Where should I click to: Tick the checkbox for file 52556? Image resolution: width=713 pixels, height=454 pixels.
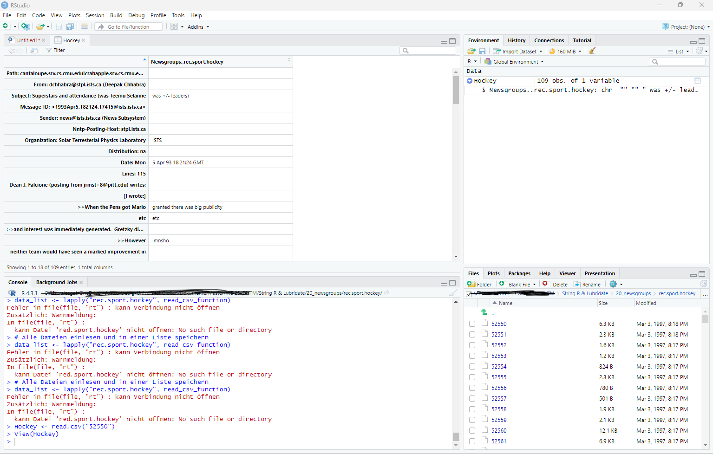[472, 388]
